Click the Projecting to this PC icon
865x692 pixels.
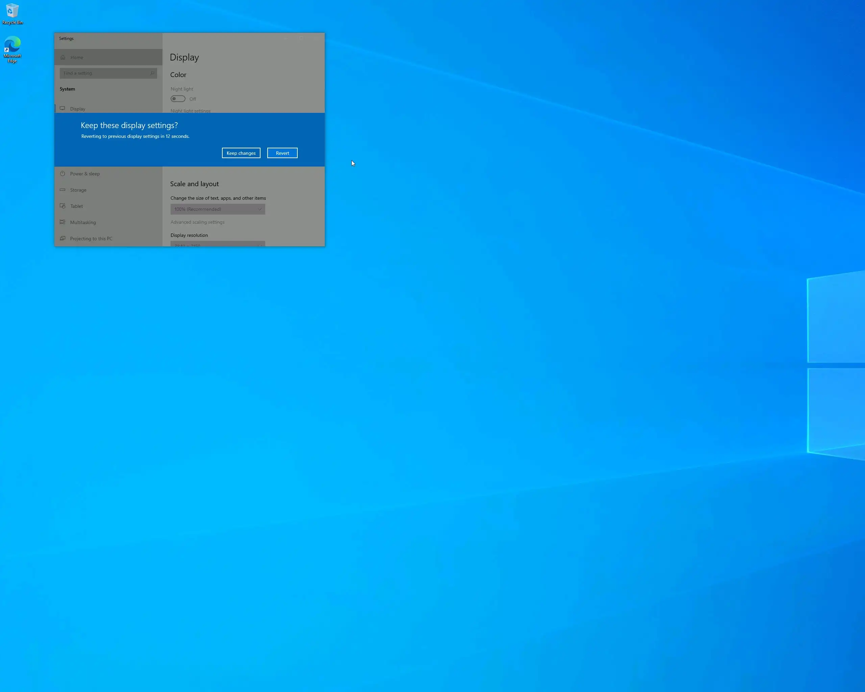pos(63,238)
